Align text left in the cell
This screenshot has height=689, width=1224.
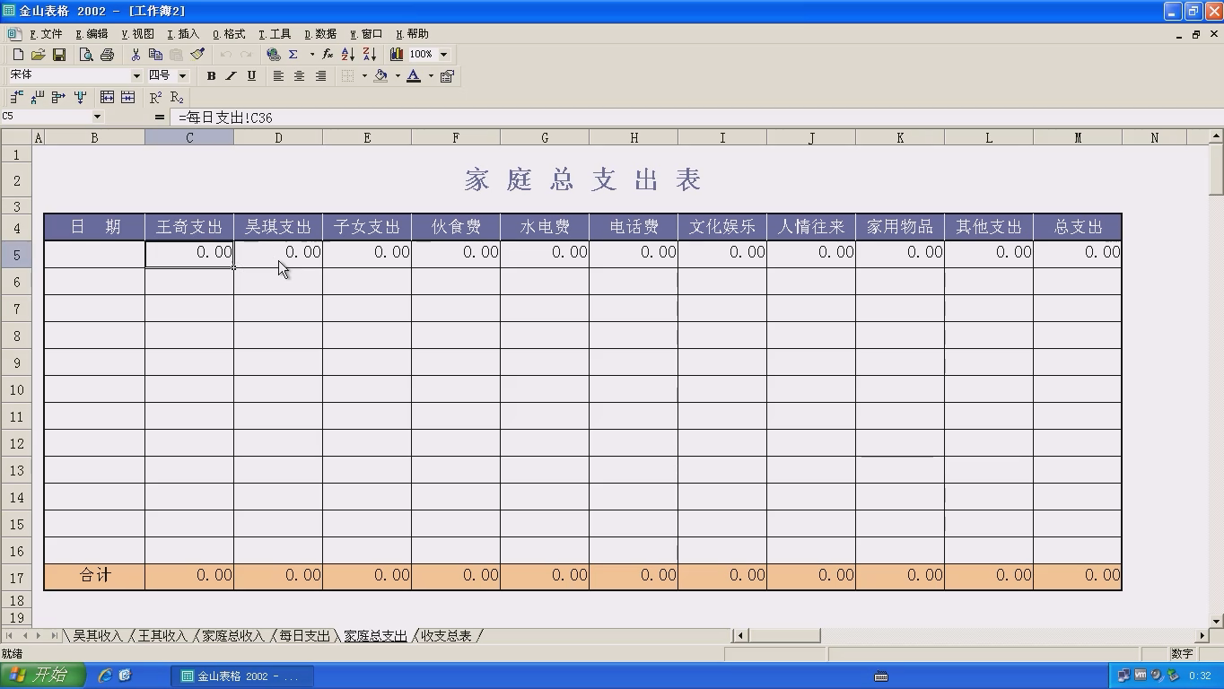pos(278,76)
